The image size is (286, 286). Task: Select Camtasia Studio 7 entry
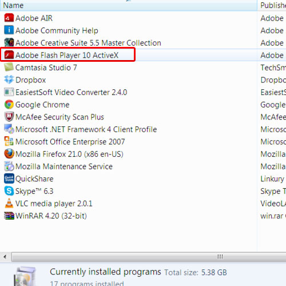pos(46,67)
